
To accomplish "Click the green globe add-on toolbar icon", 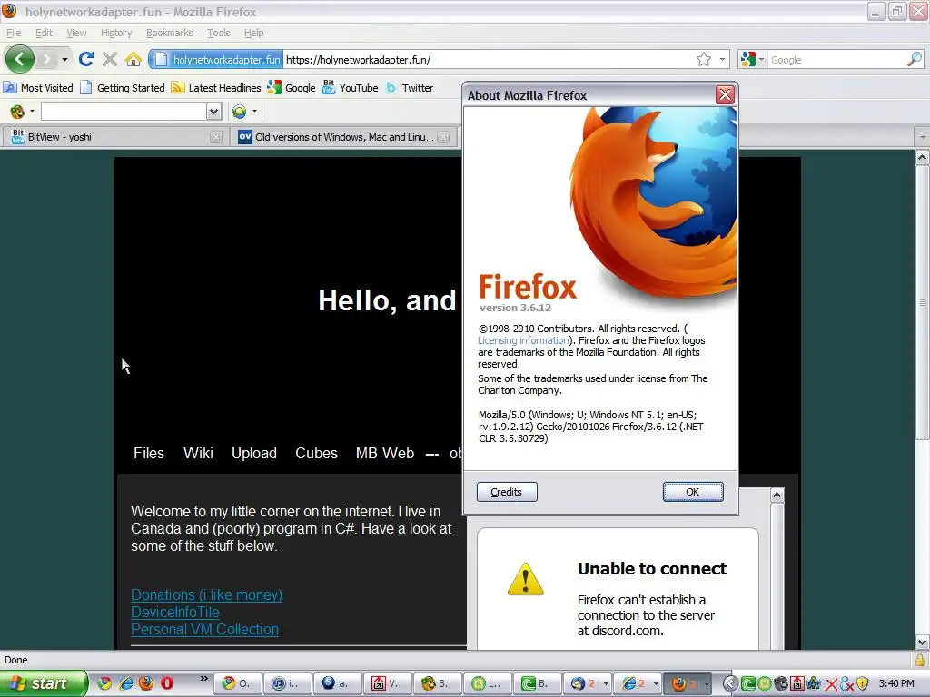I will (239, 112).
